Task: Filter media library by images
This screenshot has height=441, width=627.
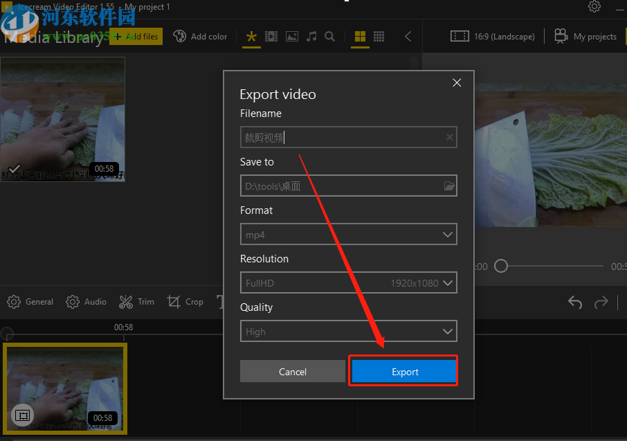Action: click(x=291, y=37)
